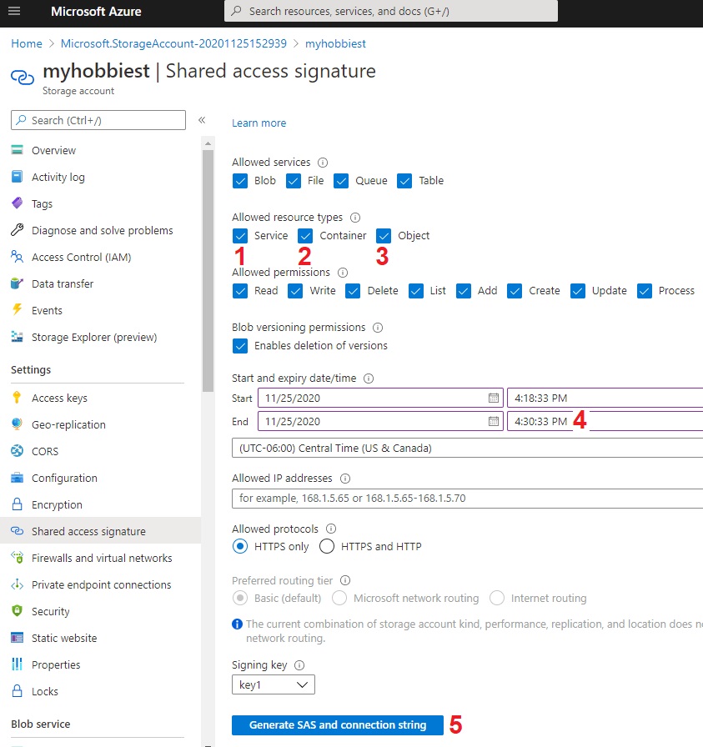Click the Allowed resource types info icon

tap(355, 218)
